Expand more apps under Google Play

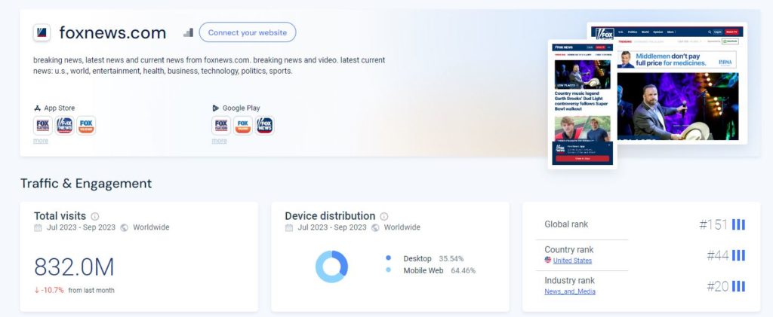pyautogui.click(x=220, y=141)
